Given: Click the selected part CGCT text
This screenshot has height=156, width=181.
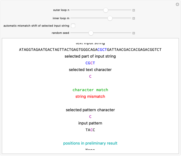Looking at the screenshot, I should 90,63.
